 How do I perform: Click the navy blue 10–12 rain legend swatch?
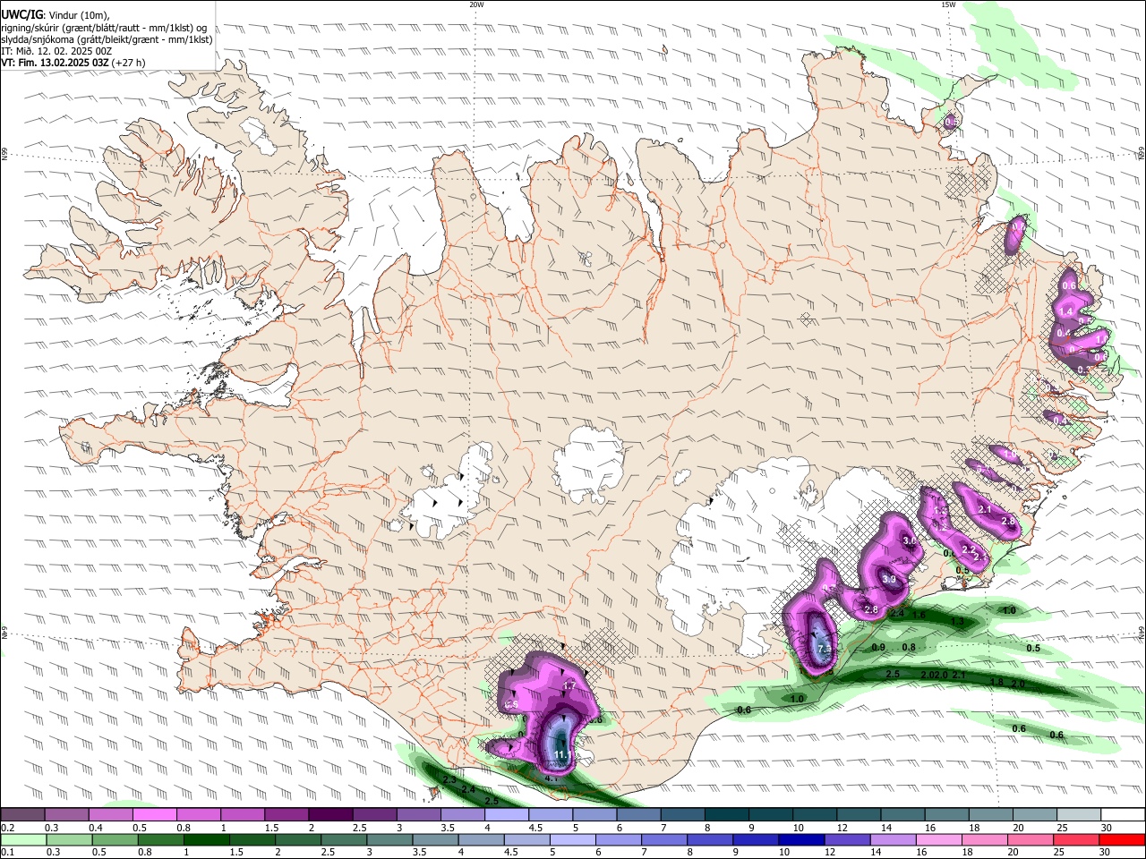coord(800,840)
